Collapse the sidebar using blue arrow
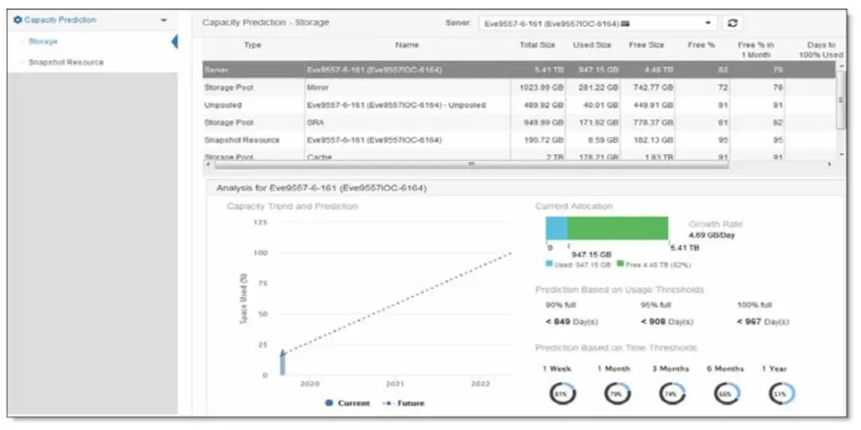 pyautogui.click(x=175, y=41)
